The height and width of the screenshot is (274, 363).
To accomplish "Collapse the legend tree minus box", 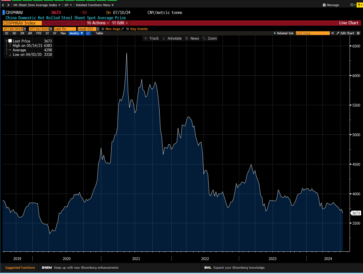I will pos(6,41).
